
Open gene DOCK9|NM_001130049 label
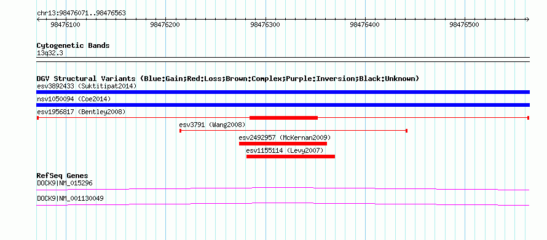pyautogui.click(x=70, y=198)
